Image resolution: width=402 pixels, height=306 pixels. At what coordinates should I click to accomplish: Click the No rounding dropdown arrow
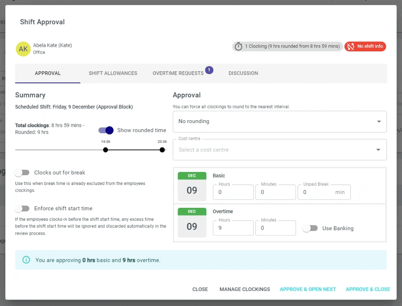tap(379, 121)
